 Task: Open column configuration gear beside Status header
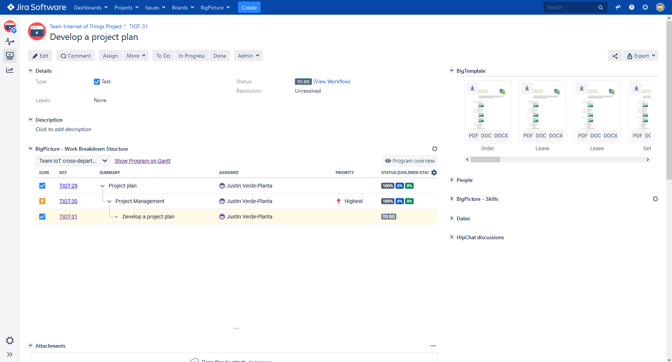coord(434,173)
